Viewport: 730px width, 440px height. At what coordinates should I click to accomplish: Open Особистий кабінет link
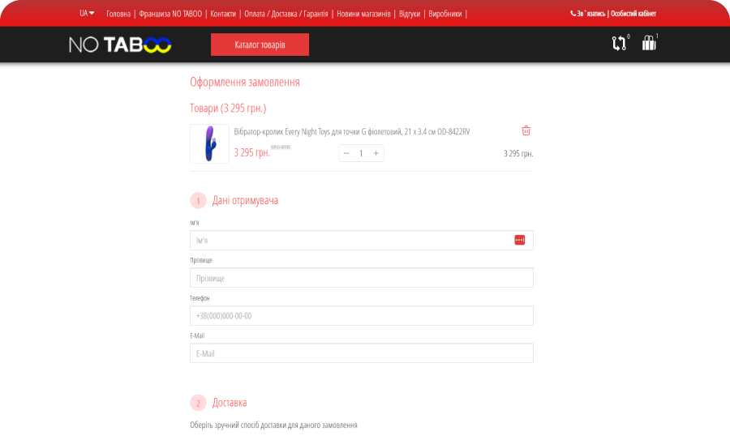coord(633,14)
